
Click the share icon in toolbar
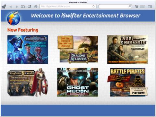(29, 6)
